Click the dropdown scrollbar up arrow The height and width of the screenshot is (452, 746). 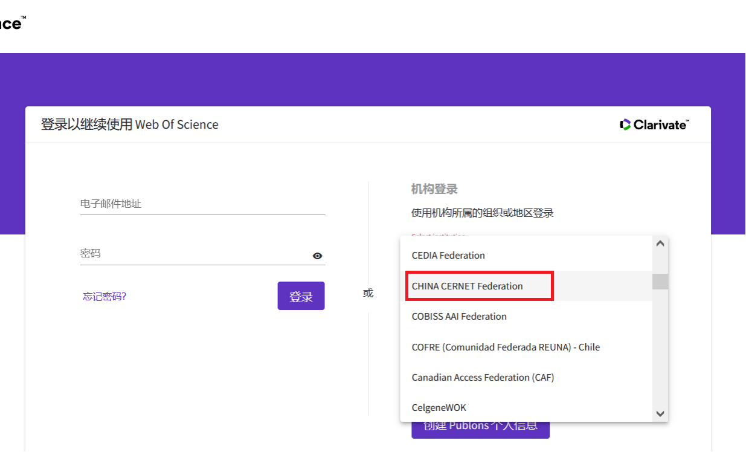660,244
